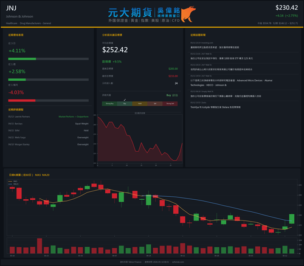The height and width of the screenshot is (266, 304).
Task: Select the Buy rating segment
Action: pos(125,104)
